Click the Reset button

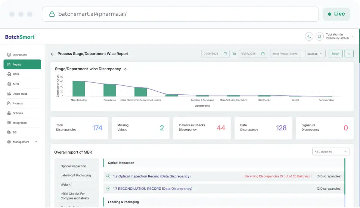[x=335, y=54]
